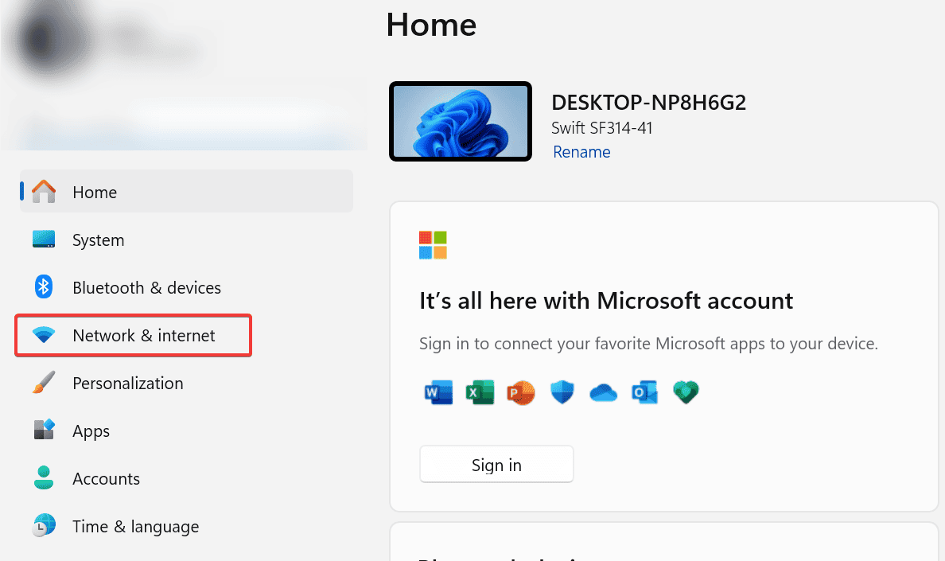945x561 pixels.
Task: Open the Time & language clock icon
Action: tap(43, 526)
